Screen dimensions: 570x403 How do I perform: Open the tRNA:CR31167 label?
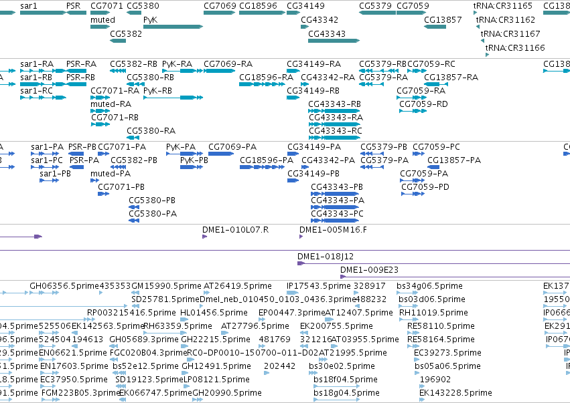pos(510,33)
